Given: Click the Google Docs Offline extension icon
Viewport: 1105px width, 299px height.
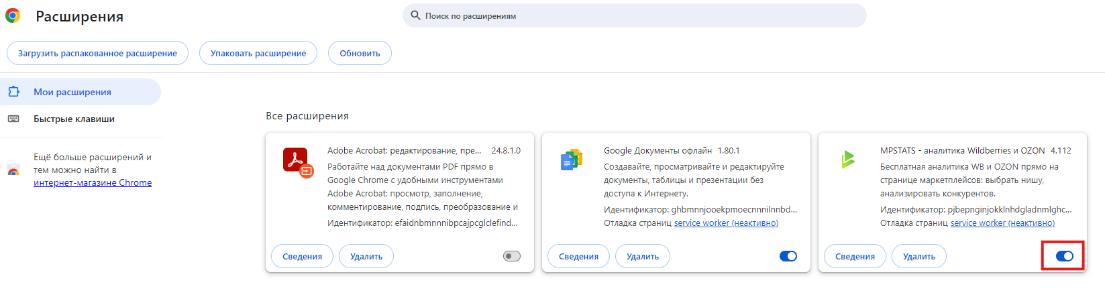Looking at the screenshot, I should (x=572, y=160).
